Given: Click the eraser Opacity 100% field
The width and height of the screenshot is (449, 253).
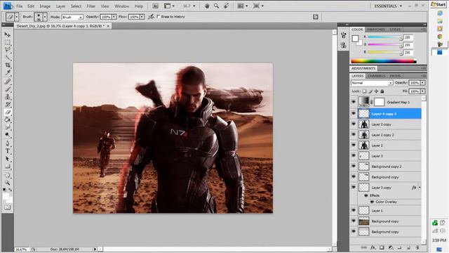Looking at the screenshot, I should pyautogui.click(x=106, y=17).
